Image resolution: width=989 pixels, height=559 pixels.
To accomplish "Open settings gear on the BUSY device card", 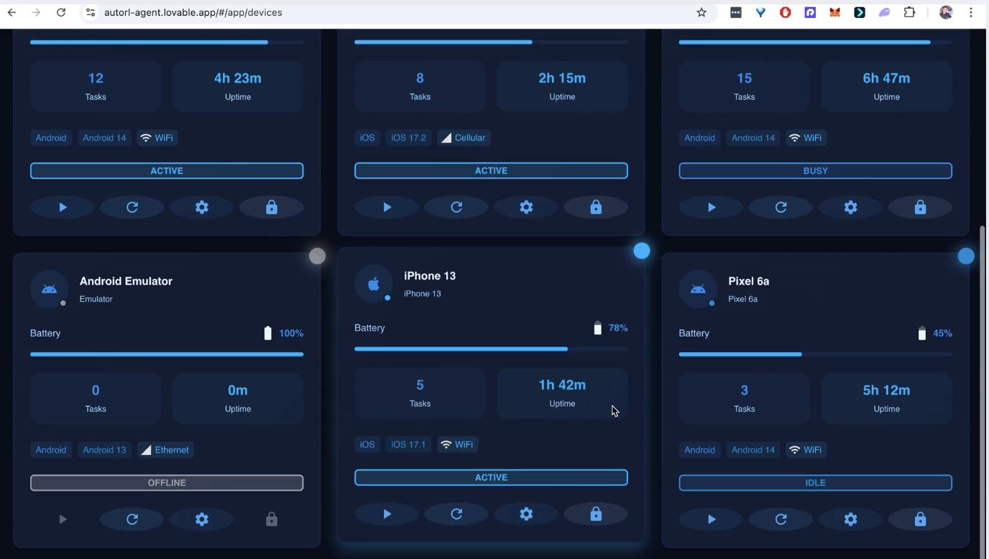I will [x=851, y=207].
